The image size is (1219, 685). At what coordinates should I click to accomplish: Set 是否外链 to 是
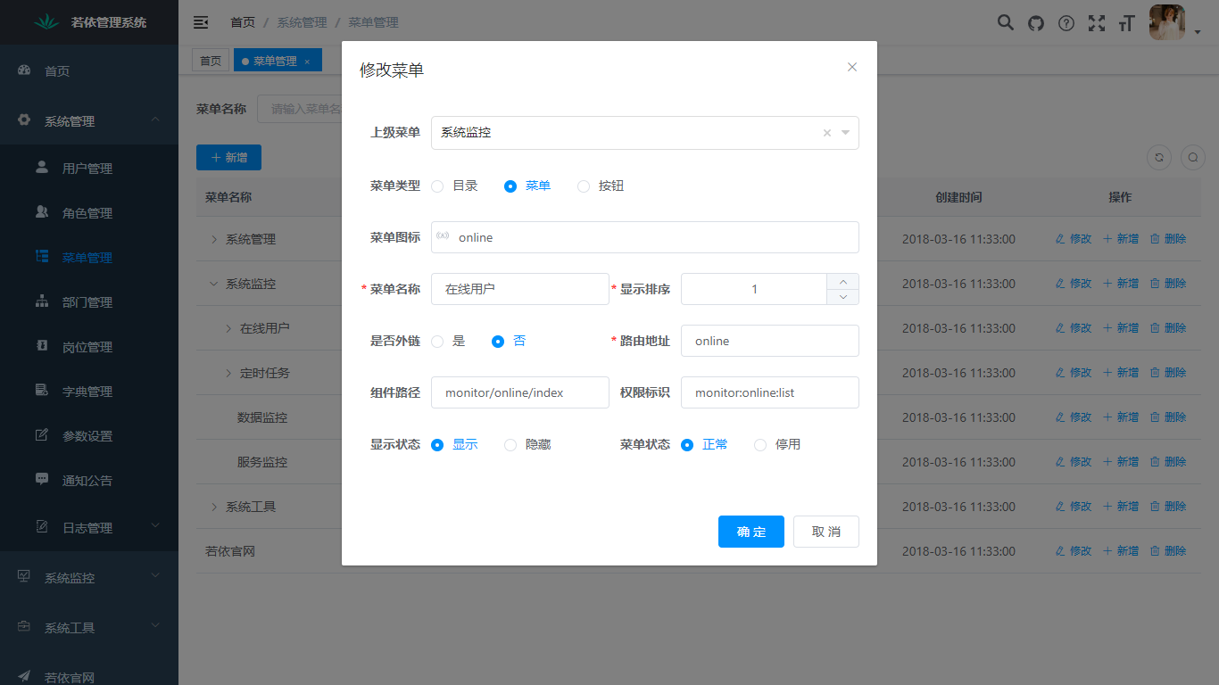(437, 341)
